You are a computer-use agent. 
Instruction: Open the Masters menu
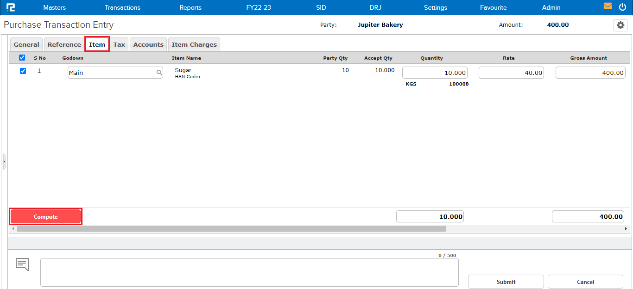(54, 7)
